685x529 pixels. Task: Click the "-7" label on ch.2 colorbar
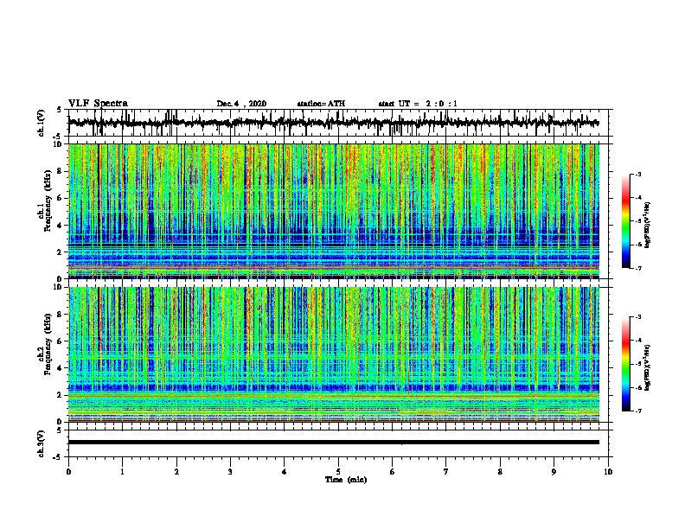(x=637, y=411)
